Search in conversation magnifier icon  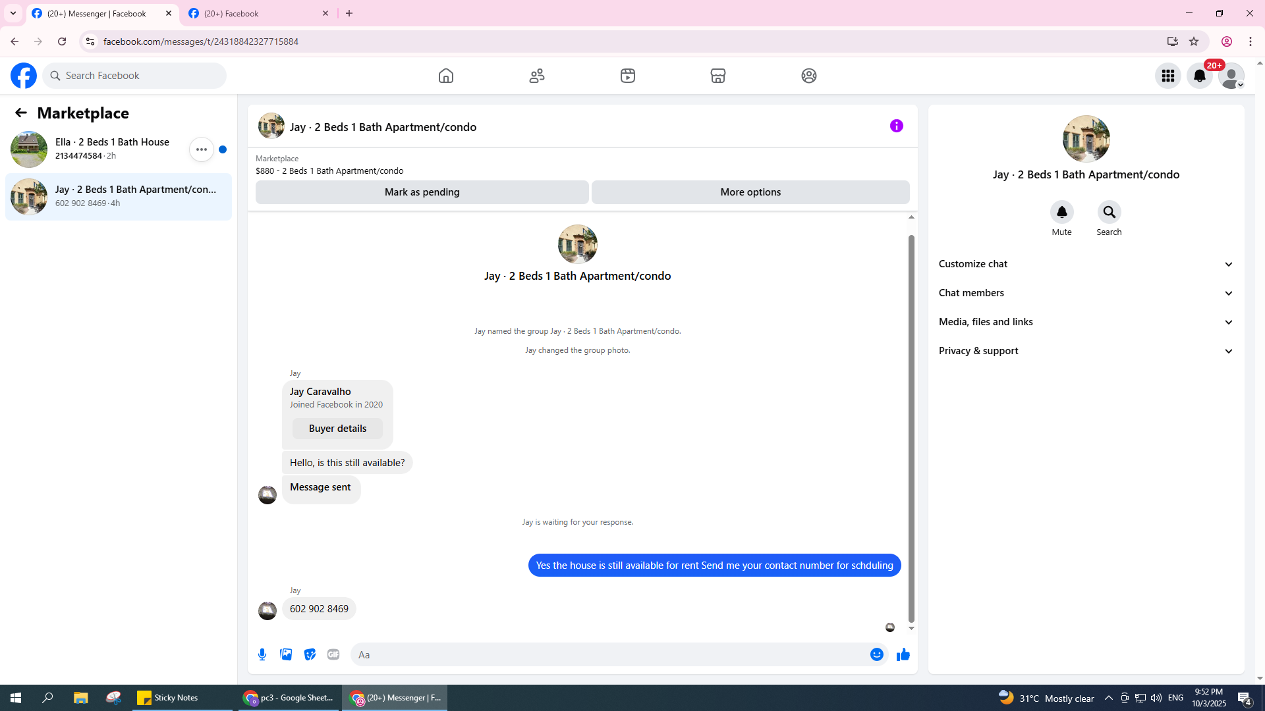1110,212
